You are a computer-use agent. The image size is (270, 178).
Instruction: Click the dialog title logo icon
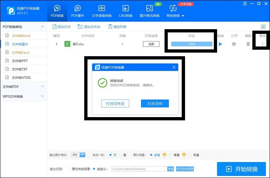tap(98, 67)
